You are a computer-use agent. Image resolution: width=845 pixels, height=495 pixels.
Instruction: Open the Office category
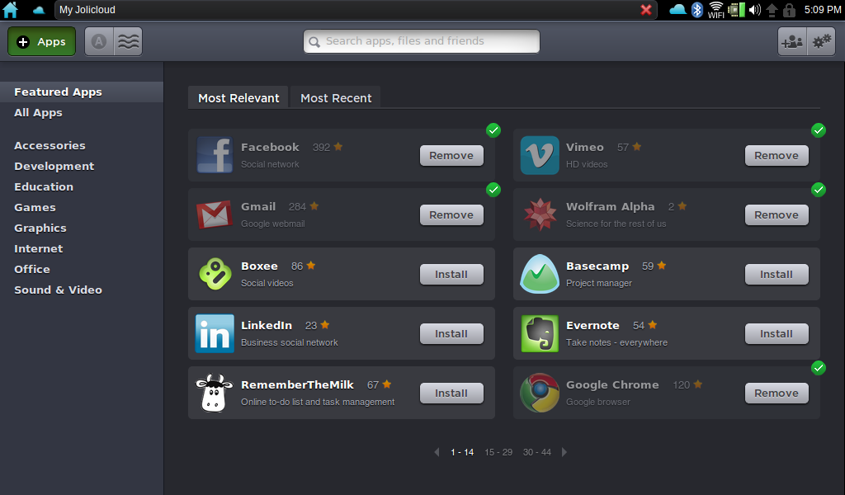point(32,269)
